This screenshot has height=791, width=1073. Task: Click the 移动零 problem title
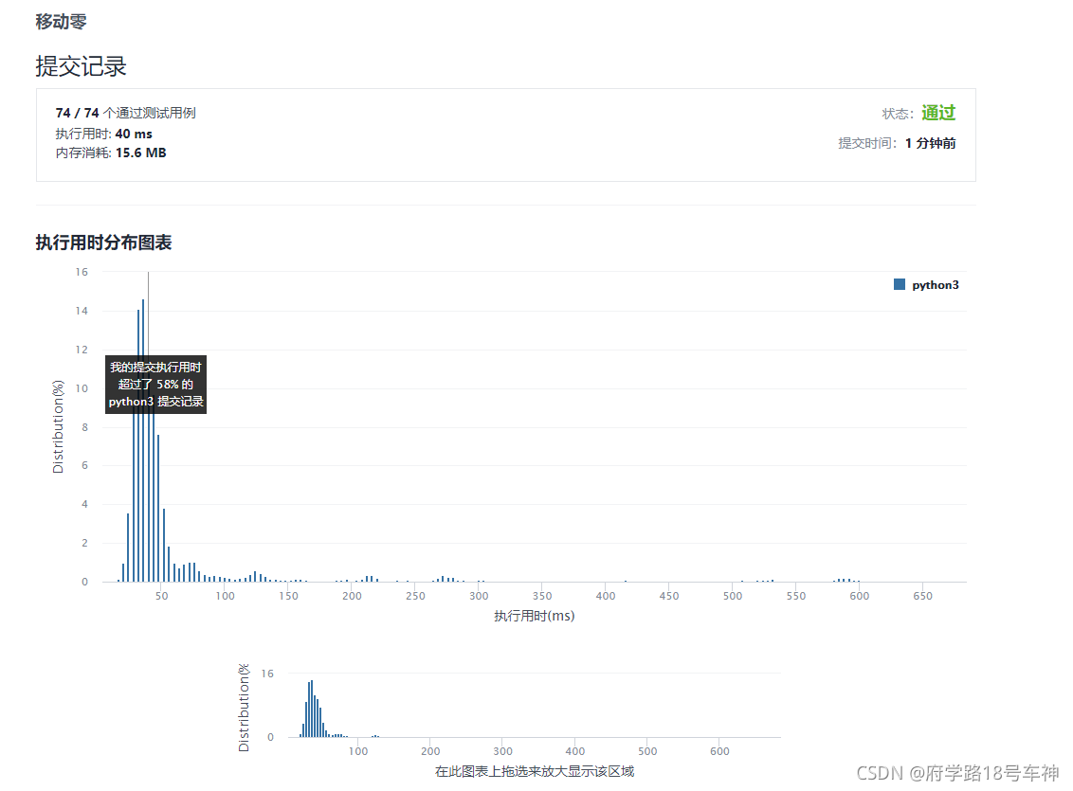(61, 21)
